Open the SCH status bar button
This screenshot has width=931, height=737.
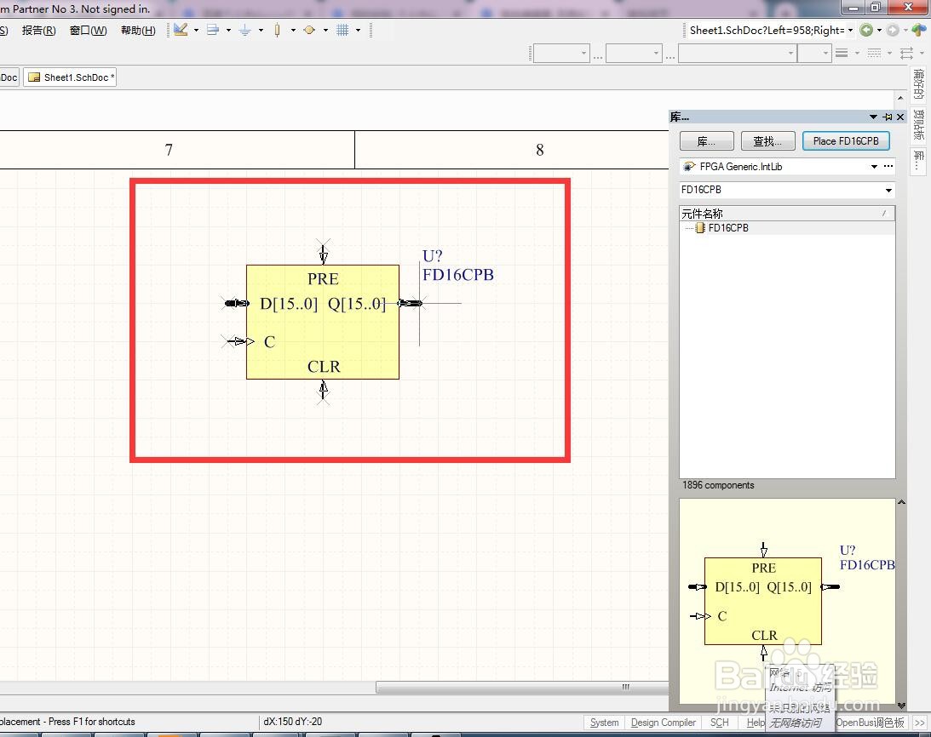tap(720, 723)
